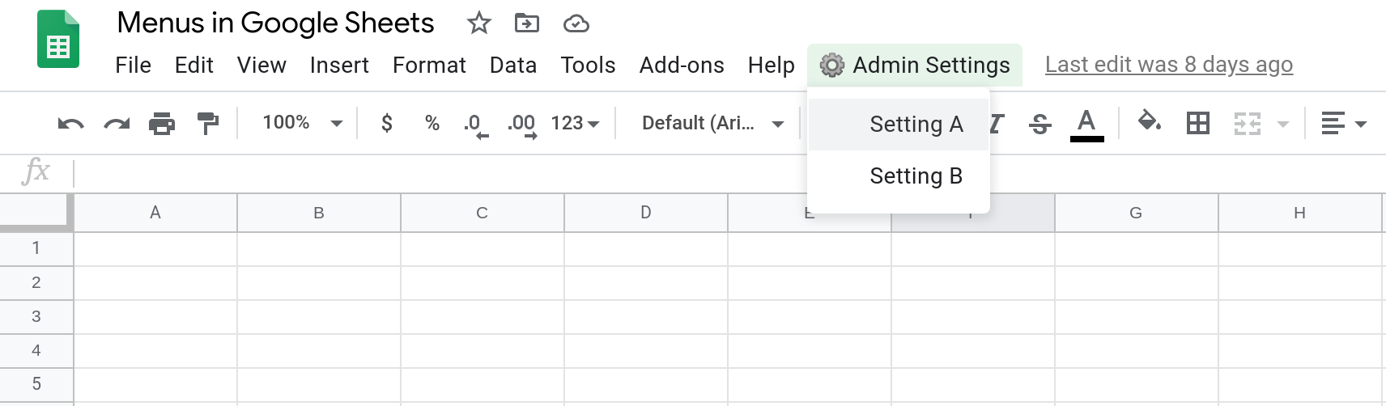1386x406 pixels.
Task: Click the undo arrow icon
Action: [70, 124]
